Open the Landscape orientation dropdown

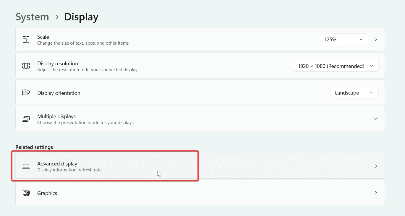point(354,93)
